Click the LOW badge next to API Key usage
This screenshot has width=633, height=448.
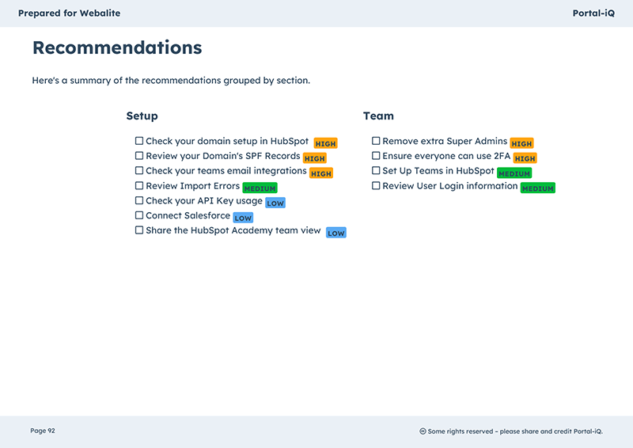point(275,203)
